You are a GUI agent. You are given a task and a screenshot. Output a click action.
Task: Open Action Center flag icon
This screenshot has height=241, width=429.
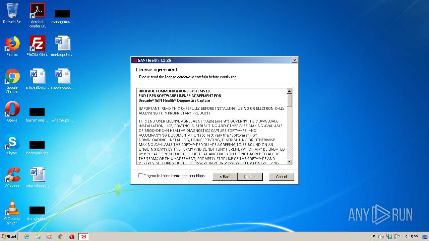[x=397, y=237]
